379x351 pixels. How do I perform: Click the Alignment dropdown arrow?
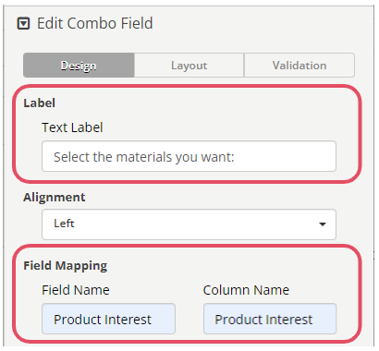pyautogui.click(x=323, y=224)
